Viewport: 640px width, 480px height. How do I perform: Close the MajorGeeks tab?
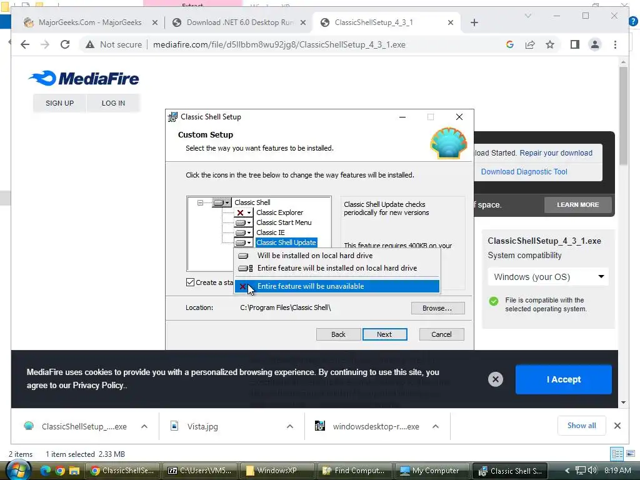click(x=155, y=22)
